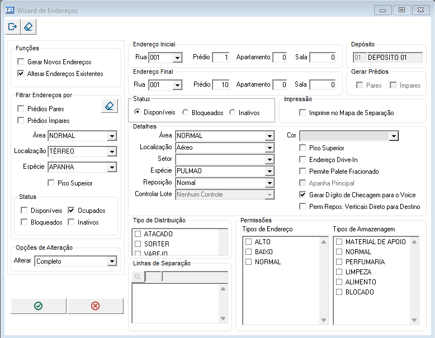Viewport: 435px width, 338px height.
Task: Click Apartamento field in Endereço Final
Action: (x=280, y=84)
